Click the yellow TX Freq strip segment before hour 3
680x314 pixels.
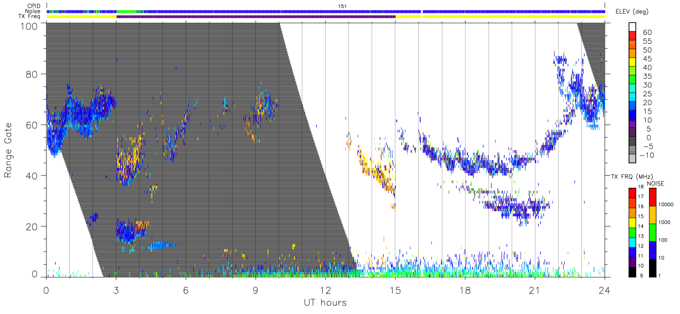[x=81, y=17]
